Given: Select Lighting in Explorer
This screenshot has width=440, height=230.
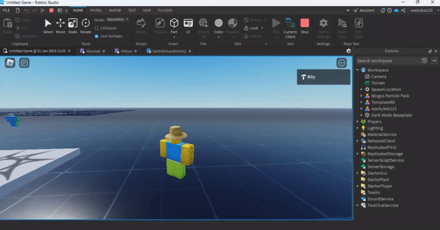Looking at the screenshot, I should click(x=375, y=128).
